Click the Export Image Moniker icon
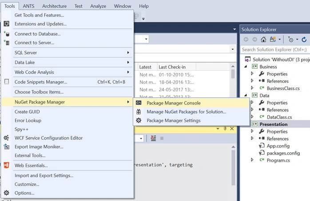The height and width of the screenshot is (201, 310). coord(7,147)
